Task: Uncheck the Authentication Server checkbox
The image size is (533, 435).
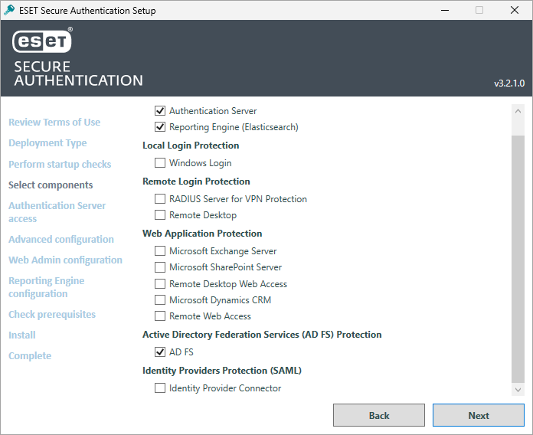Action: coord(160,111)
